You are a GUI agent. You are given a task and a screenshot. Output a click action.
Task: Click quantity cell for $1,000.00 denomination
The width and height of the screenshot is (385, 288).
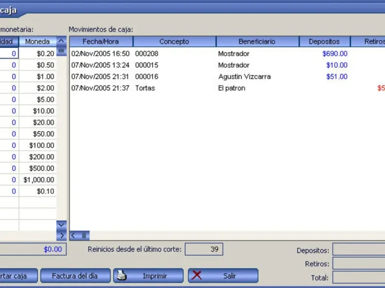[x=9, y=180]
